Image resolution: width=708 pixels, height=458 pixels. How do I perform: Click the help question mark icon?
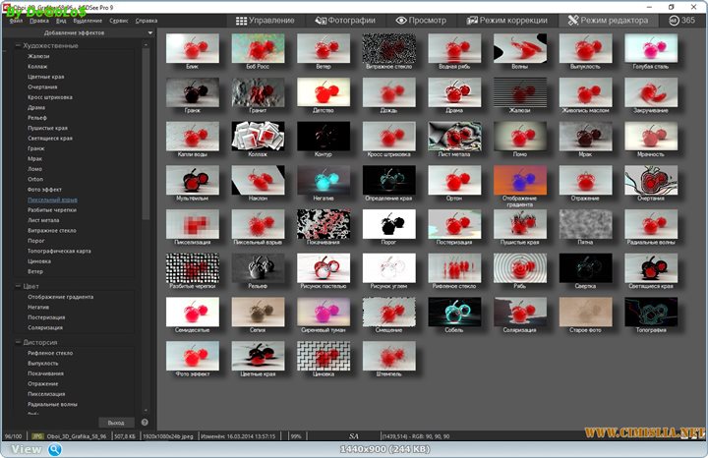point(144,422)
